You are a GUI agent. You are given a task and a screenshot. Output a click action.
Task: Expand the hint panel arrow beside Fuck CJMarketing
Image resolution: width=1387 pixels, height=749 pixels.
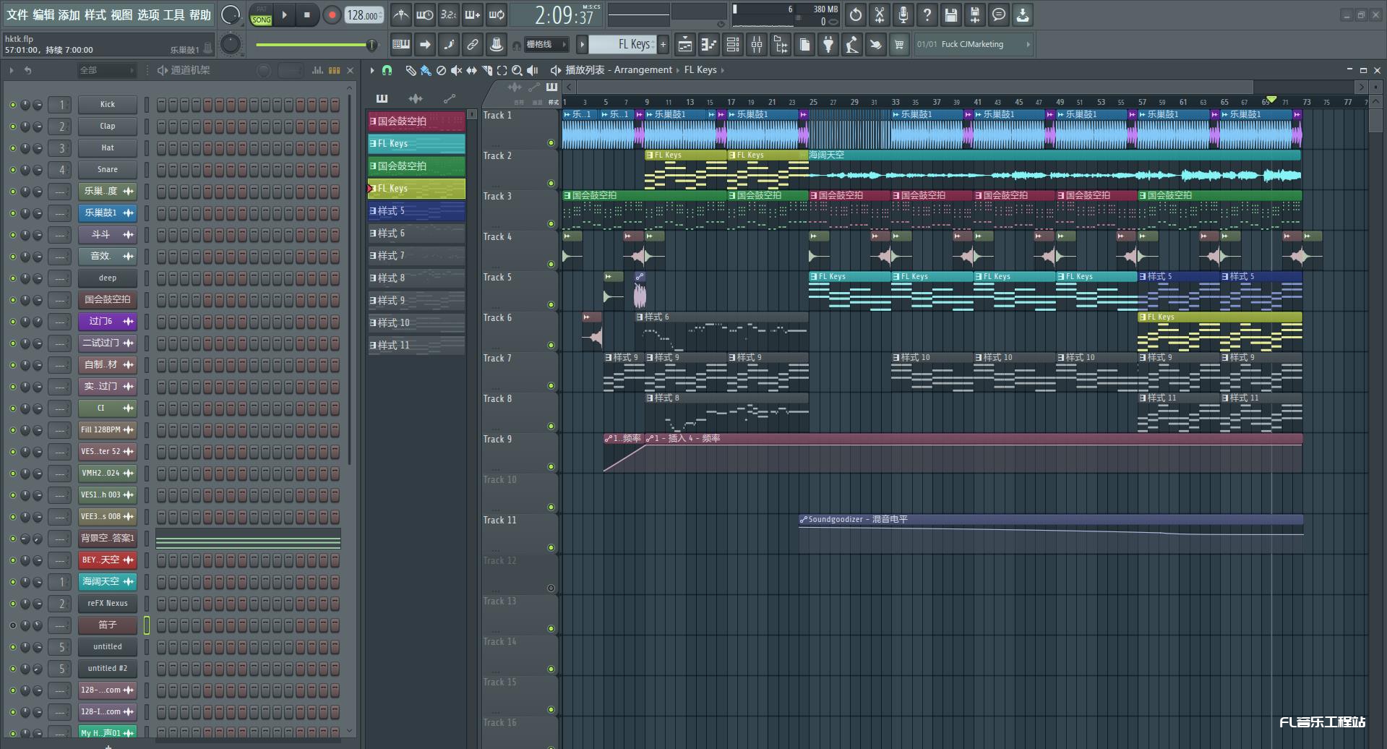(1028, 45)
